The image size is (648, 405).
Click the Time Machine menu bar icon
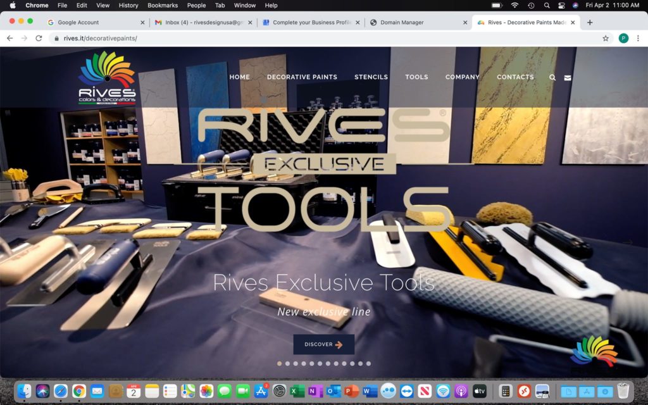[531, 5]
